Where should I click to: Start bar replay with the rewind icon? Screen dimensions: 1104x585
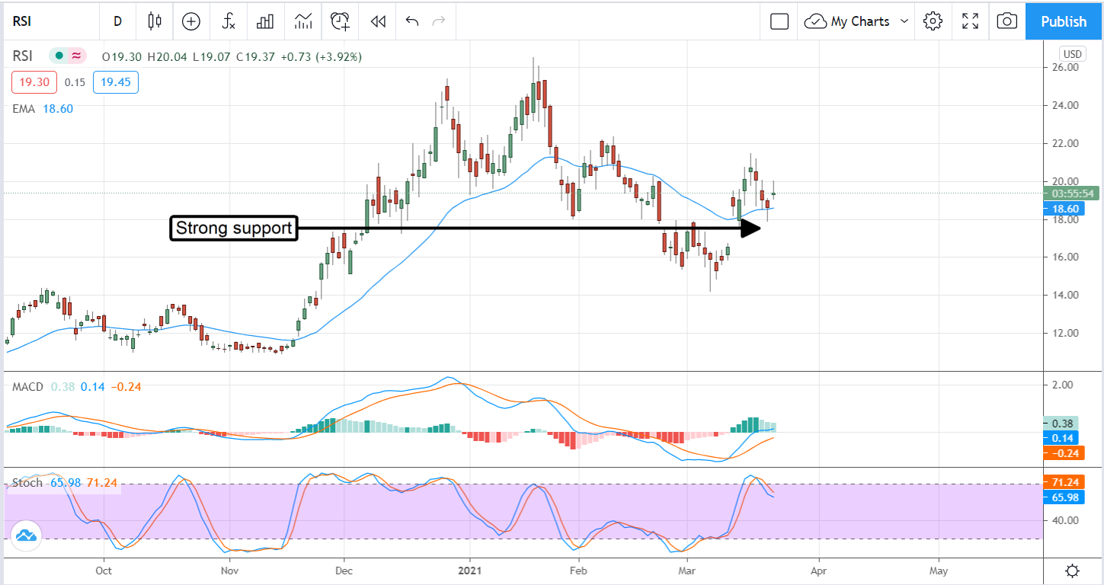click(x=377, y=21)
